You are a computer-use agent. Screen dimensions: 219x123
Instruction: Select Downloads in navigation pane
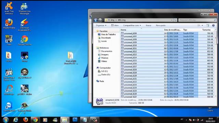pyautogui.click(x=104, y=38)
